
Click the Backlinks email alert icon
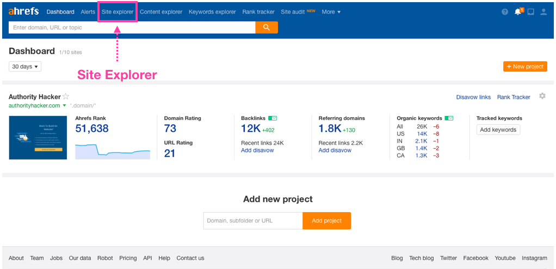coord(273,118)
